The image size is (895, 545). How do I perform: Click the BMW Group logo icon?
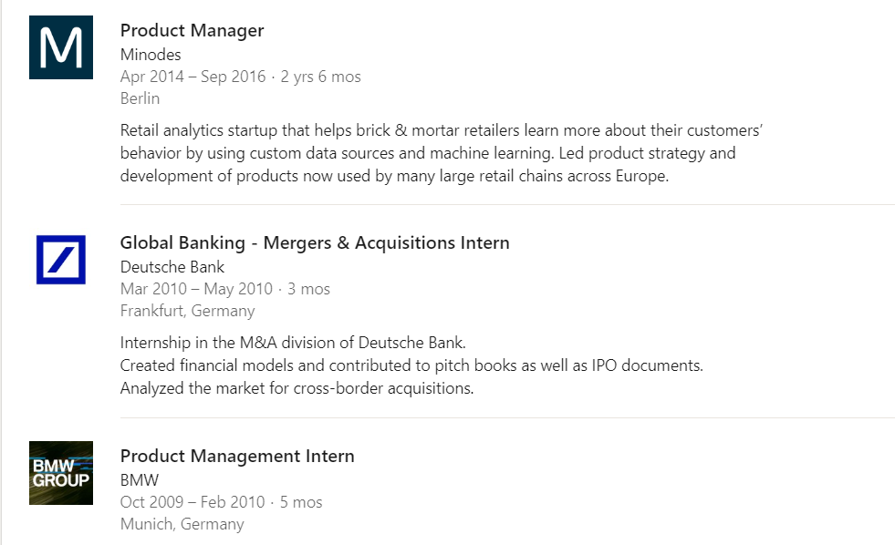pos(61,473)
